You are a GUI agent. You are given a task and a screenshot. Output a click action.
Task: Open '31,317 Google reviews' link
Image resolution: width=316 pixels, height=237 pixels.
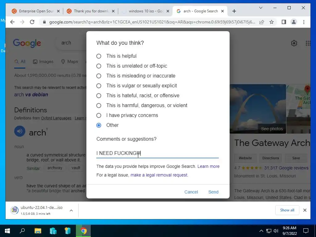[x=286, y=168]
